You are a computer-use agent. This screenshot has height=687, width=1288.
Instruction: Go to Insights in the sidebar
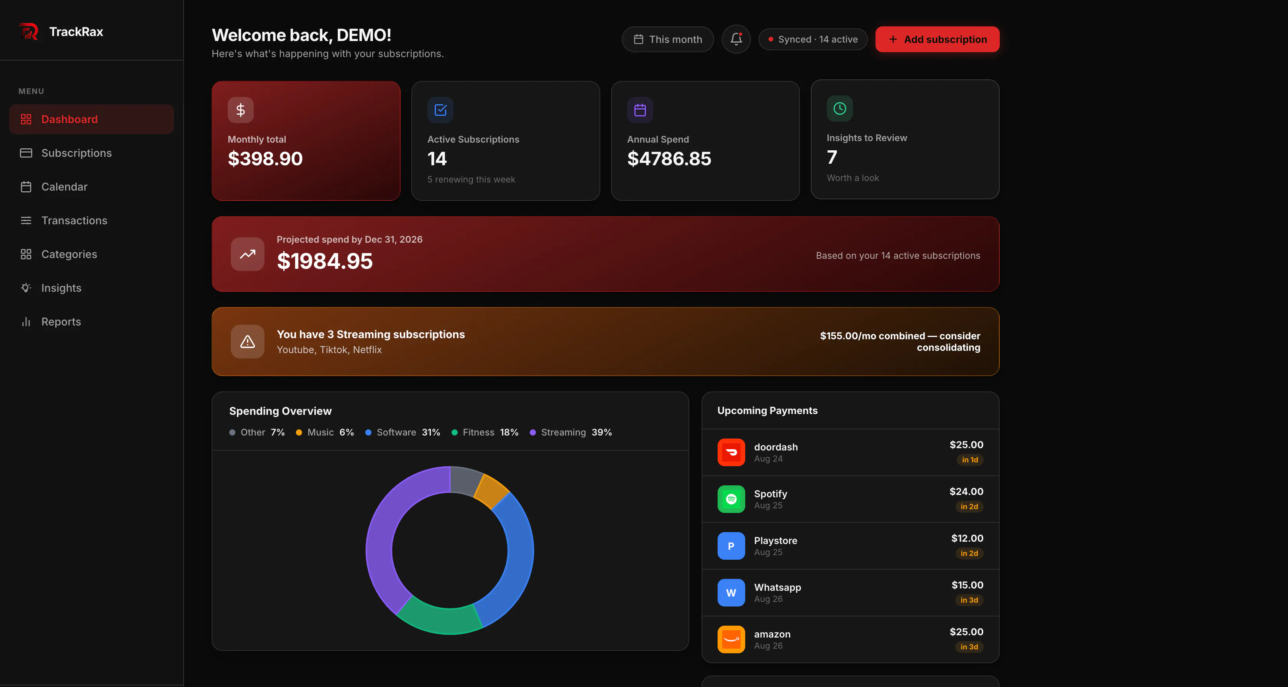(92, 288)
